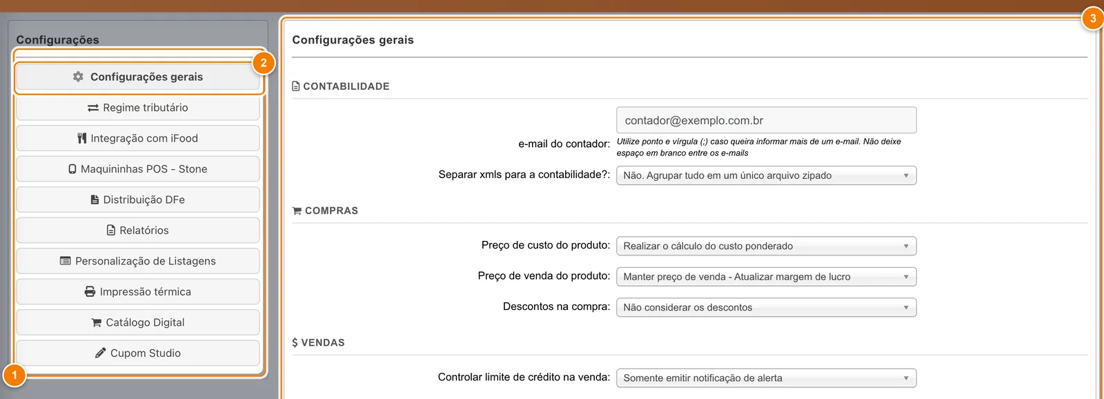The image size is (1104, 399).
Task: Click the 'Controlar limite de crédito na venda:' label
Action: [x=524, y=377]
